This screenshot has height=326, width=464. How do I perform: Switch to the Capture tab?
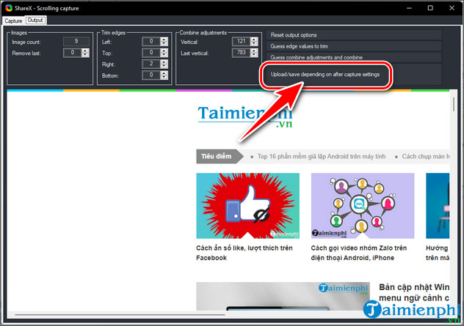coord(14,21)
